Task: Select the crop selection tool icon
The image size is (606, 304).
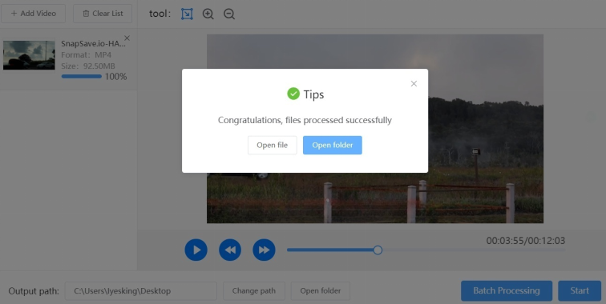Action: [187, 14]
